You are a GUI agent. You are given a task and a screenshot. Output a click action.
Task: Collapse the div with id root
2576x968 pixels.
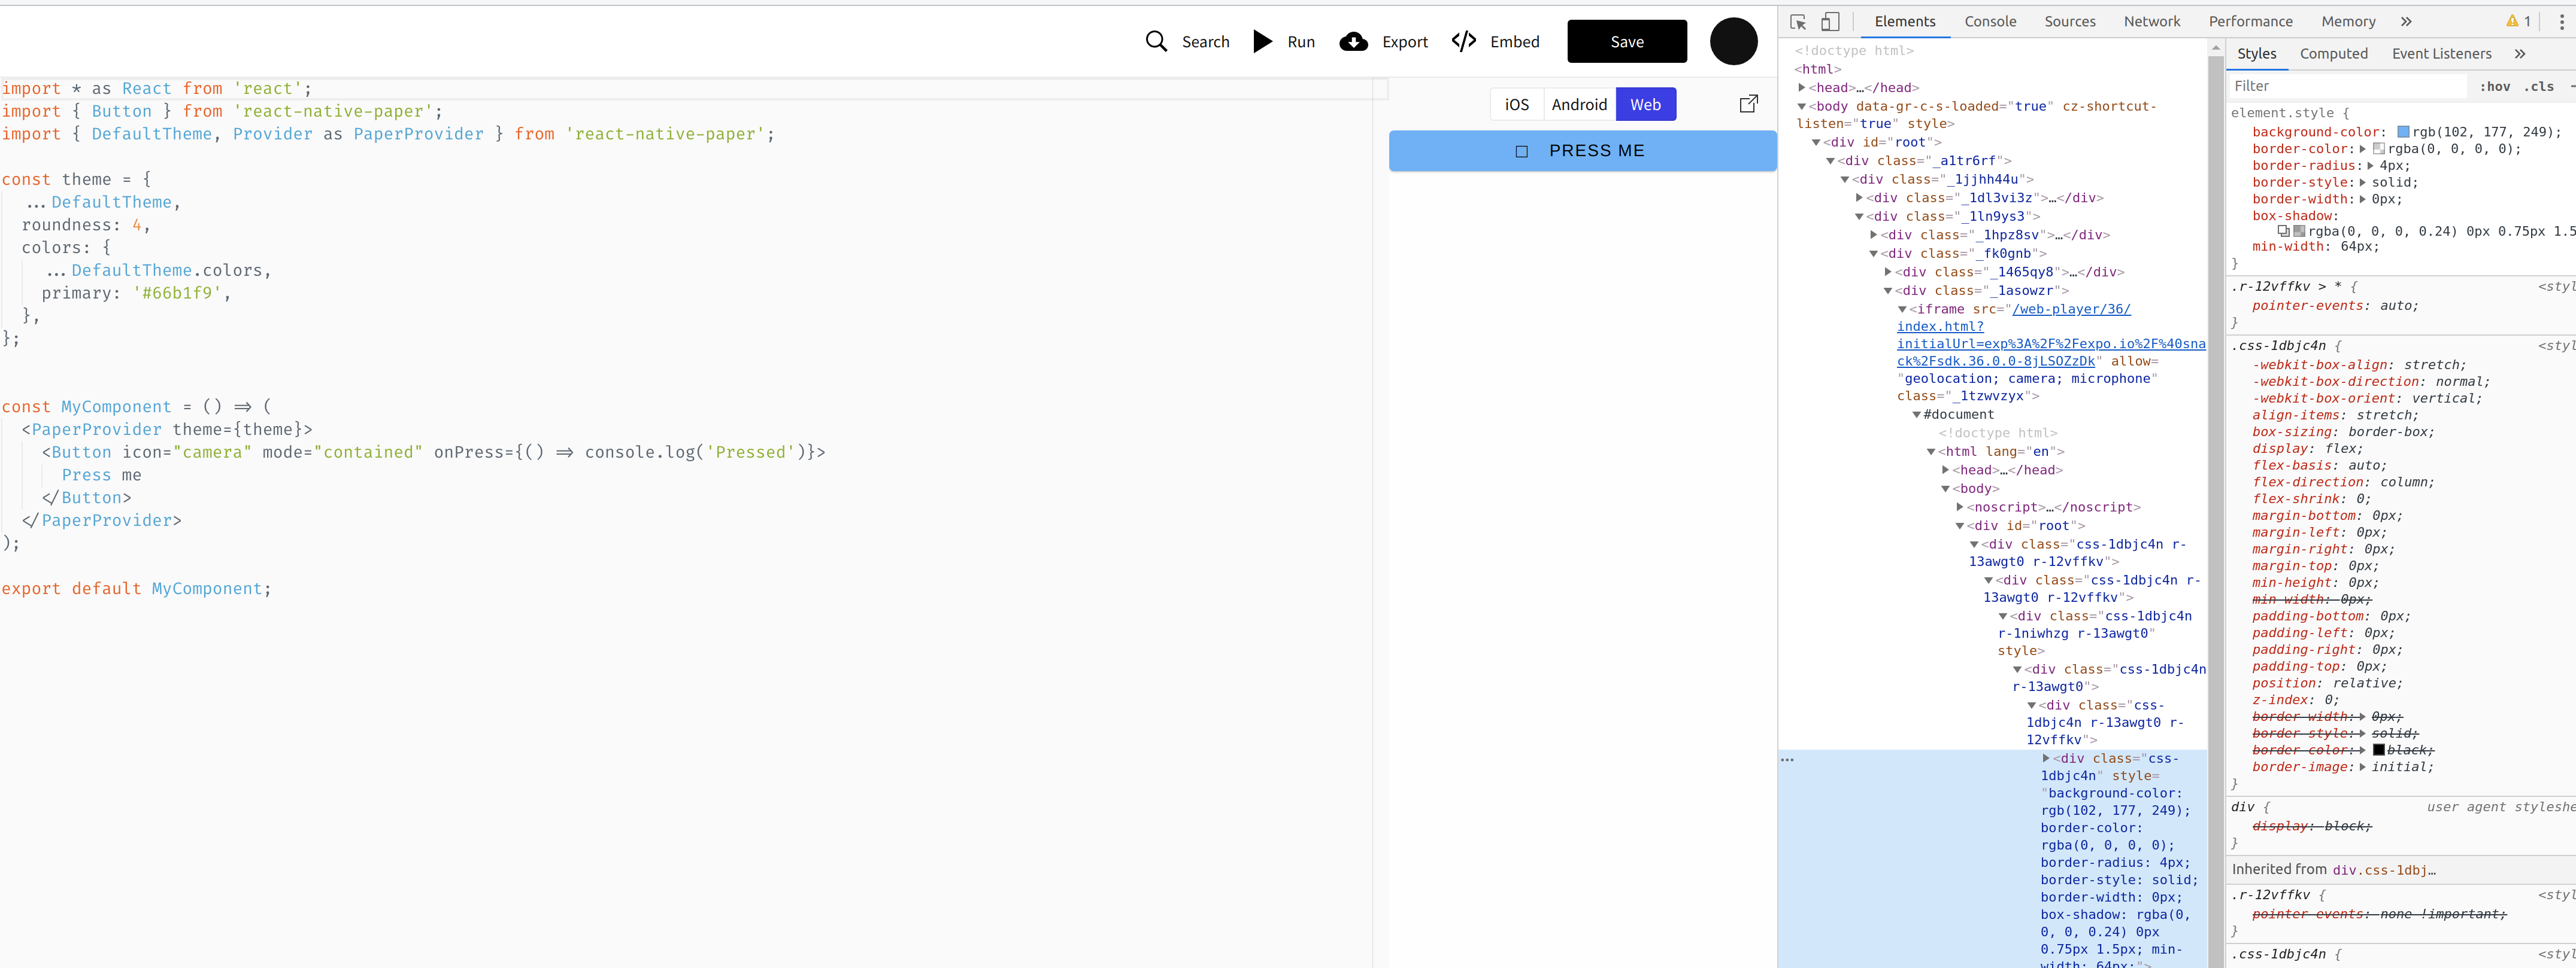coord(1817,142)
